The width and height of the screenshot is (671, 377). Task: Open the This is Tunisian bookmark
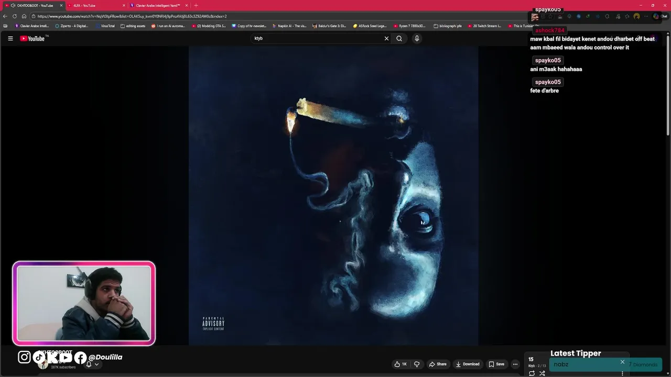[523, 26]
